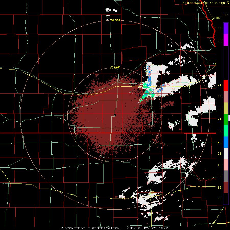Click the RF legend label
This screenshot has width=230, height=230.
pos(219,29)
